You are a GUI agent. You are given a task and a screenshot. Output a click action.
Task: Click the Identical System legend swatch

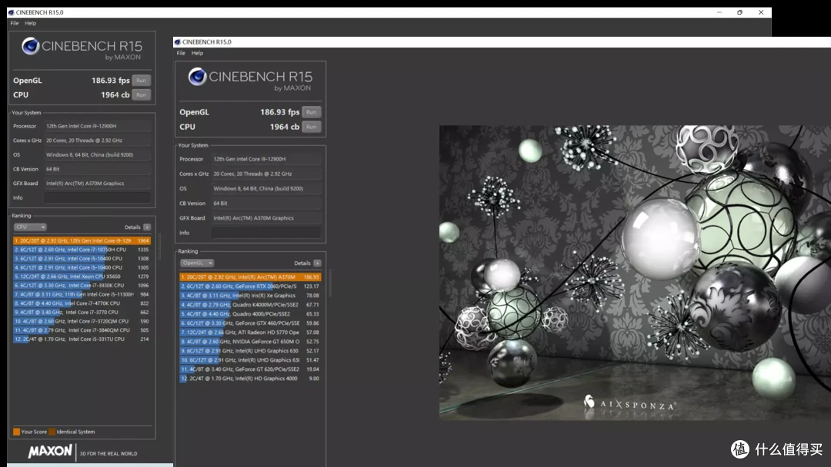pyautogui.click(x=52, y=432)
